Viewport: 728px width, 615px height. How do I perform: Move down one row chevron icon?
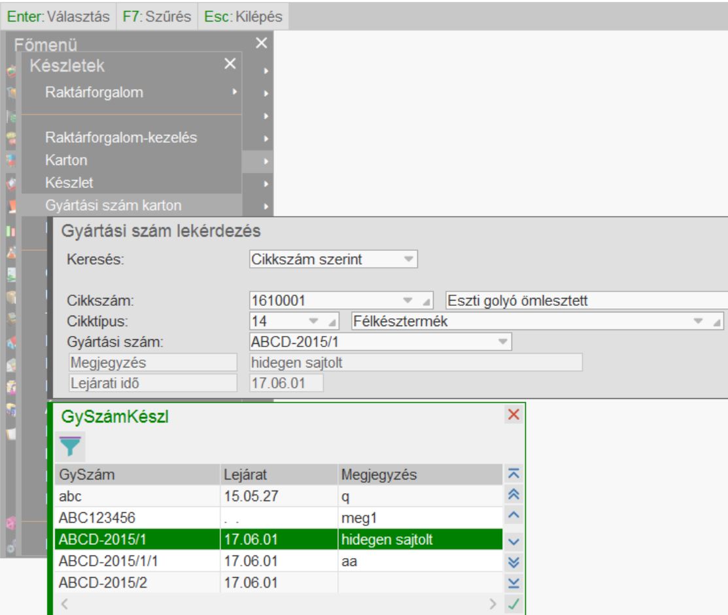click(x=513, y=542)
